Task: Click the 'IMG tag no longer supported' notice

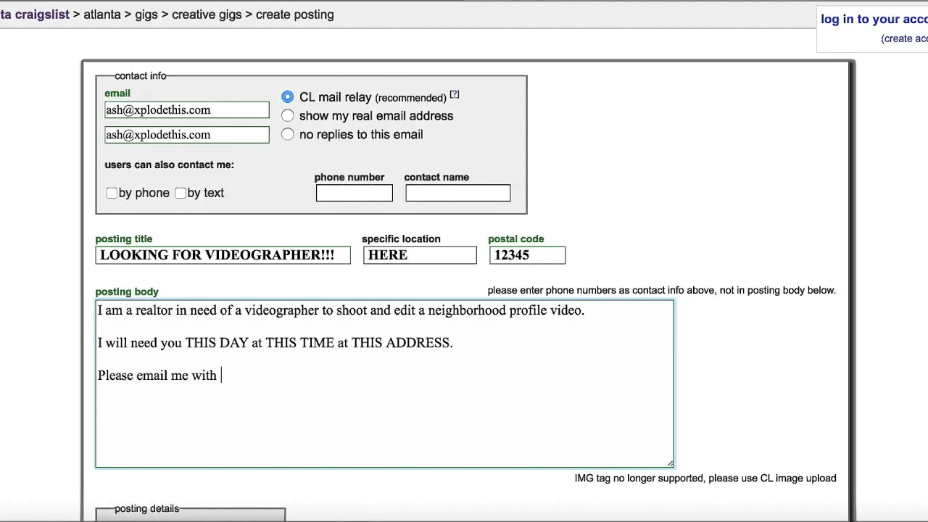Action: coord(705,478)
